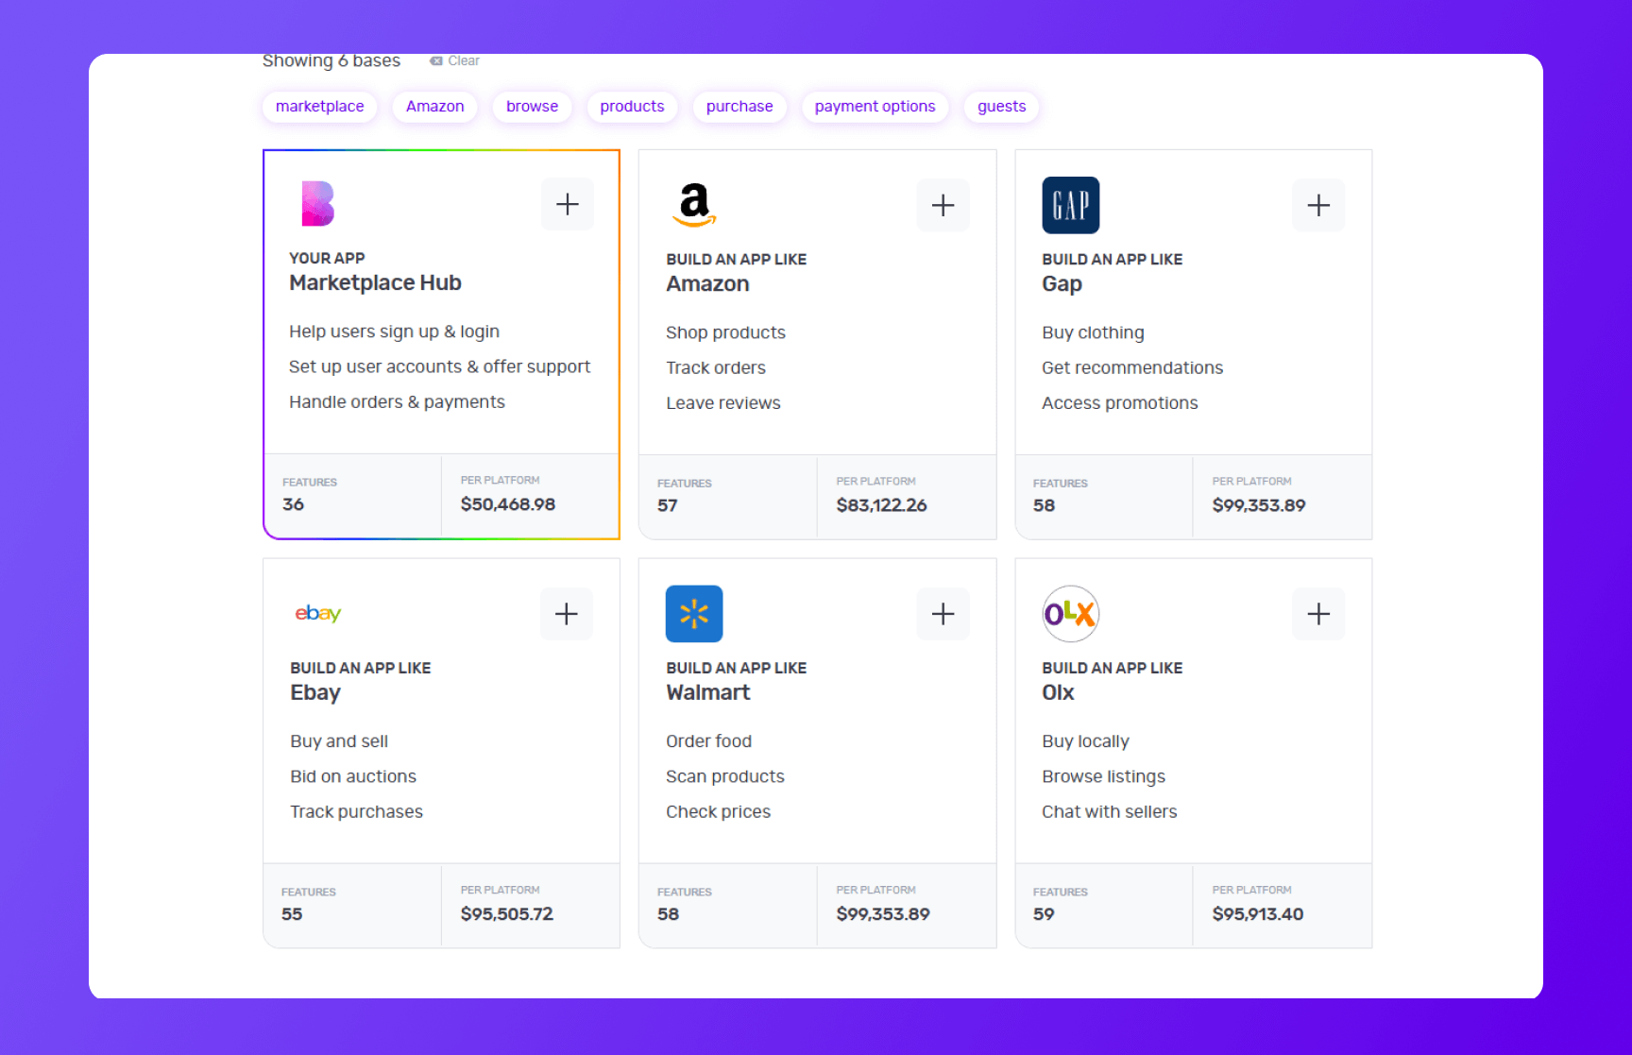Select the guests tag

coord(1001,107)
